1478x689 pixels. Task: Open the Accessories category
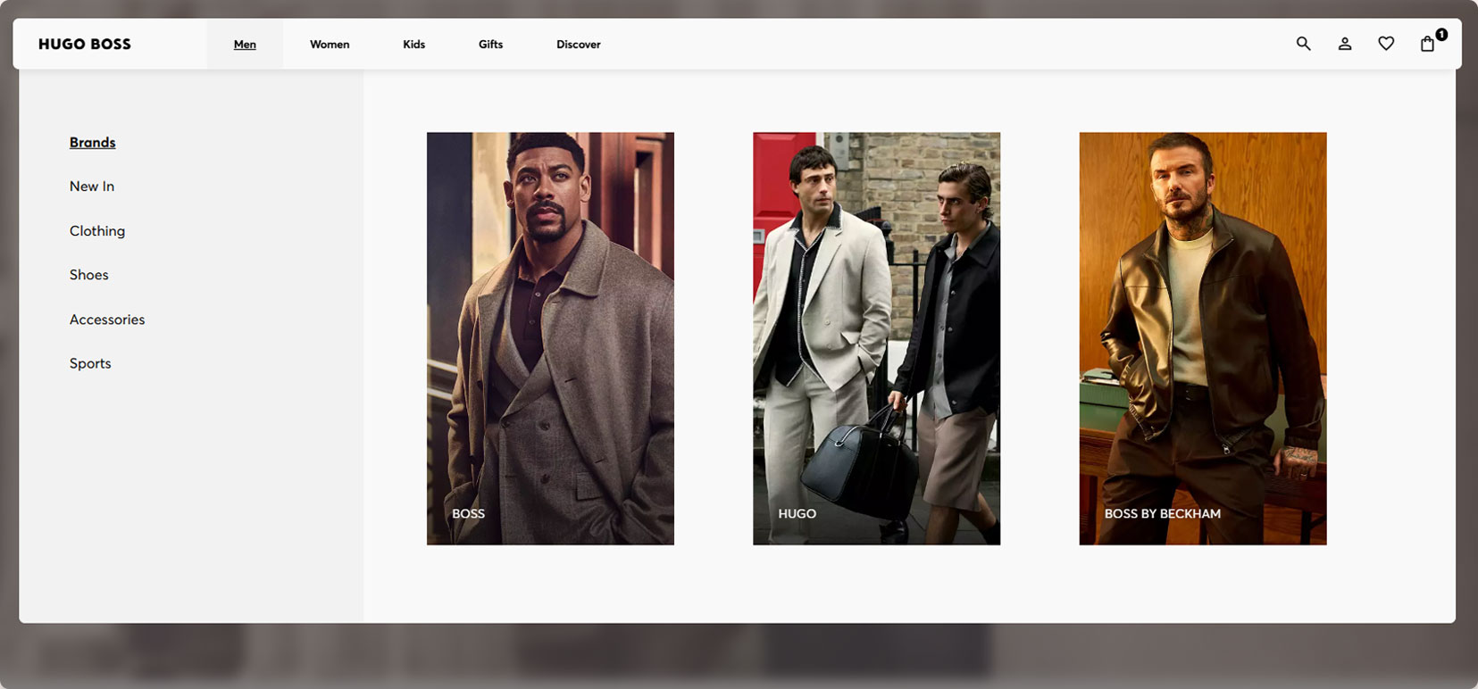coord(107,320)
